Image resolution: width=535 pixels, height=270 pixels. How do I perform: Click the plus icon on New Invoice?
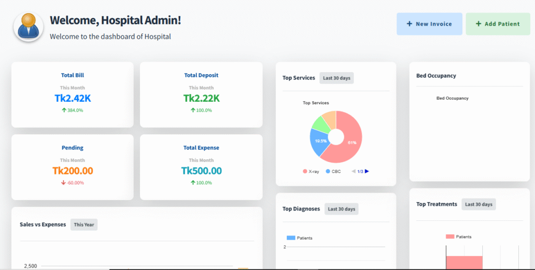(409, 24)
